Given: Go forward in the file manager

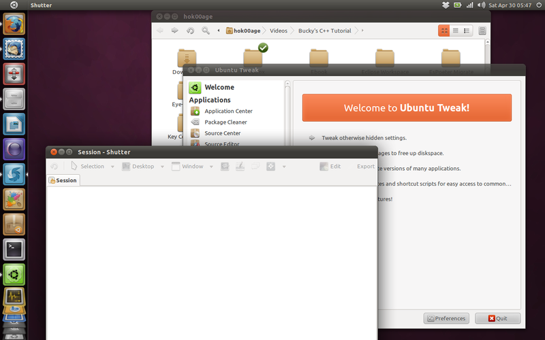Looking at the screenshot, I should tap(175, 31).
